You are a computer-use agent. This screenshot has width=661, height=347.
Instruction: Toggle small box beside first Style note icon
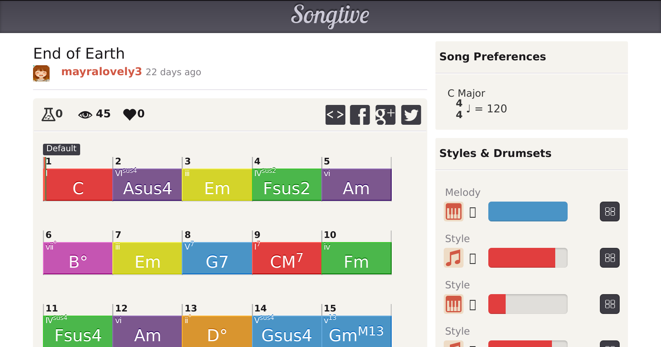[x=473, y=259]
